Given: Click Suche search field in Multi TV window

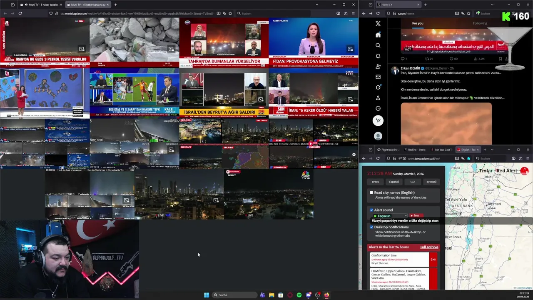Looking at the screenshot, I should coord(273,13).
